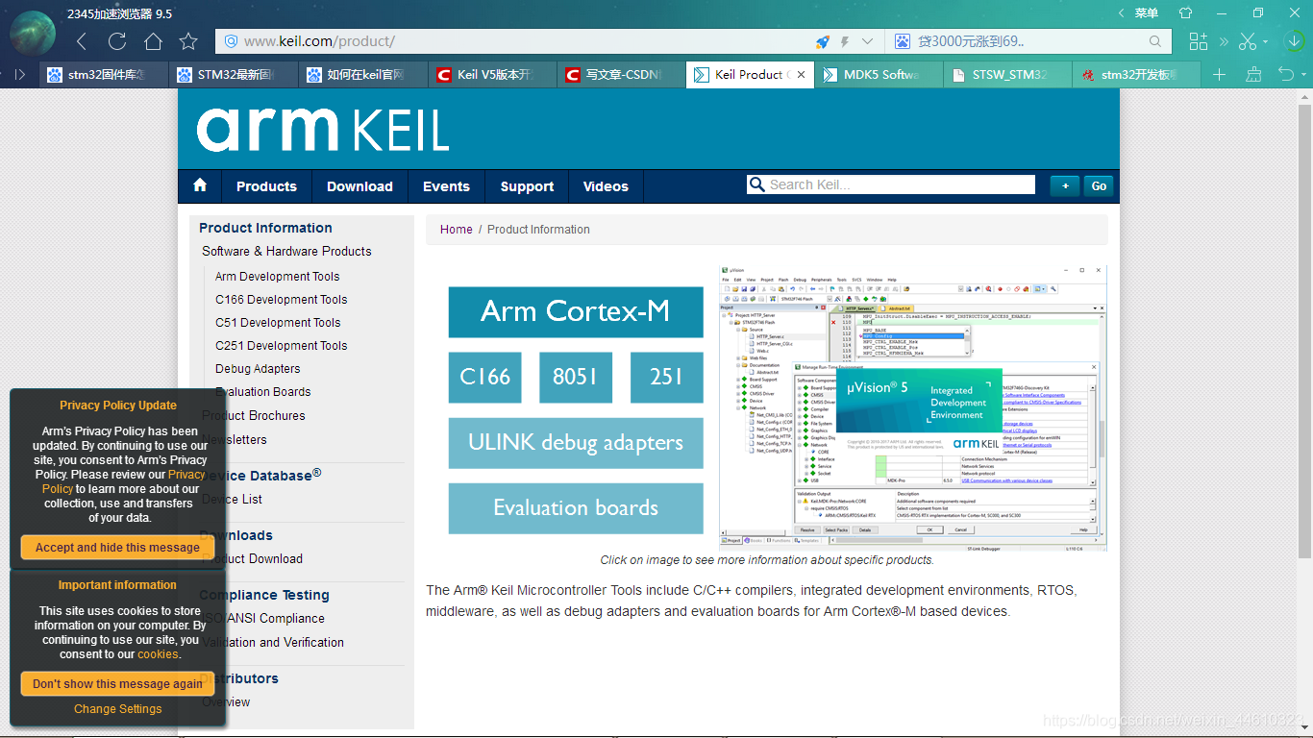Open the cookies link in notice
Viewport: 1313px width, 738px height.
pos(158,654)
